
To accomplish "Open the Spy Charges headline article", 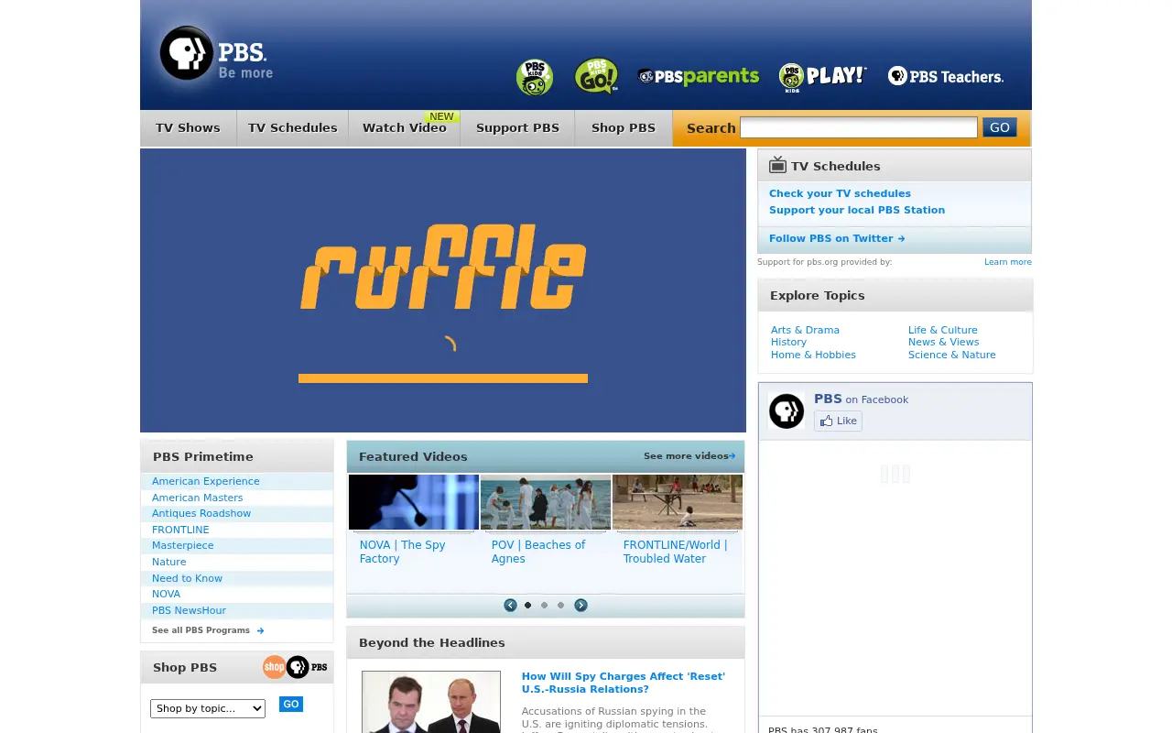I will [624, 683].
